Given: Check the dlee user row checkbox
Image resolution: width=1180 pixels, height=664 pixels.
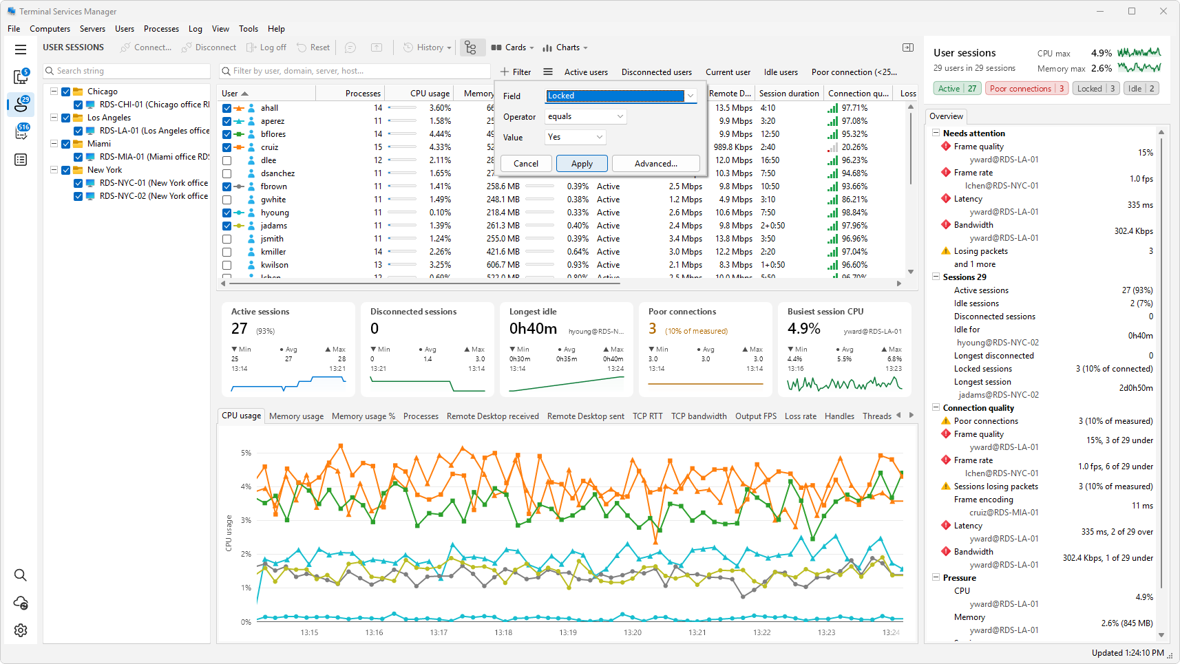Looking at the screenshot, I should (226, 160).
